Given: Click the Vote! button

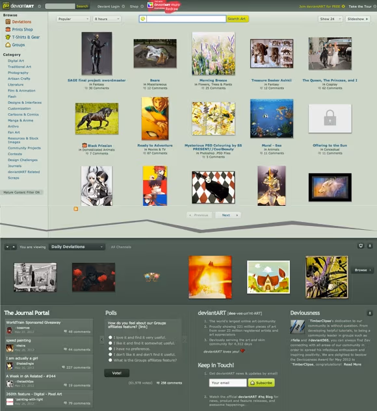Looking at the screenshot, I should [117, 373].
